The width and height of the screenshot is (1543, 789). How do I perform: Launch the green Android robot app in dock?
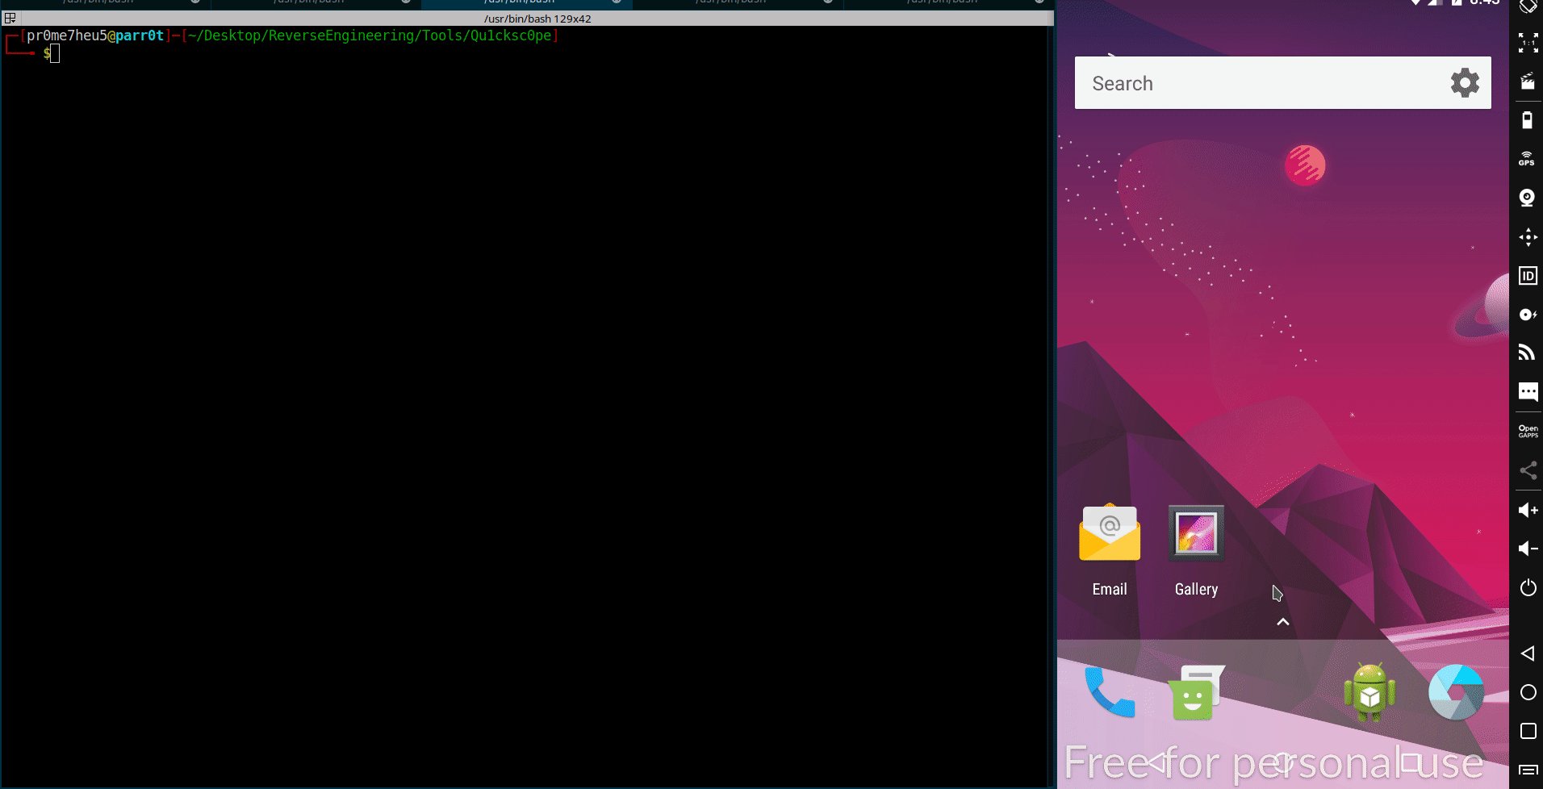click(1369, 692)
